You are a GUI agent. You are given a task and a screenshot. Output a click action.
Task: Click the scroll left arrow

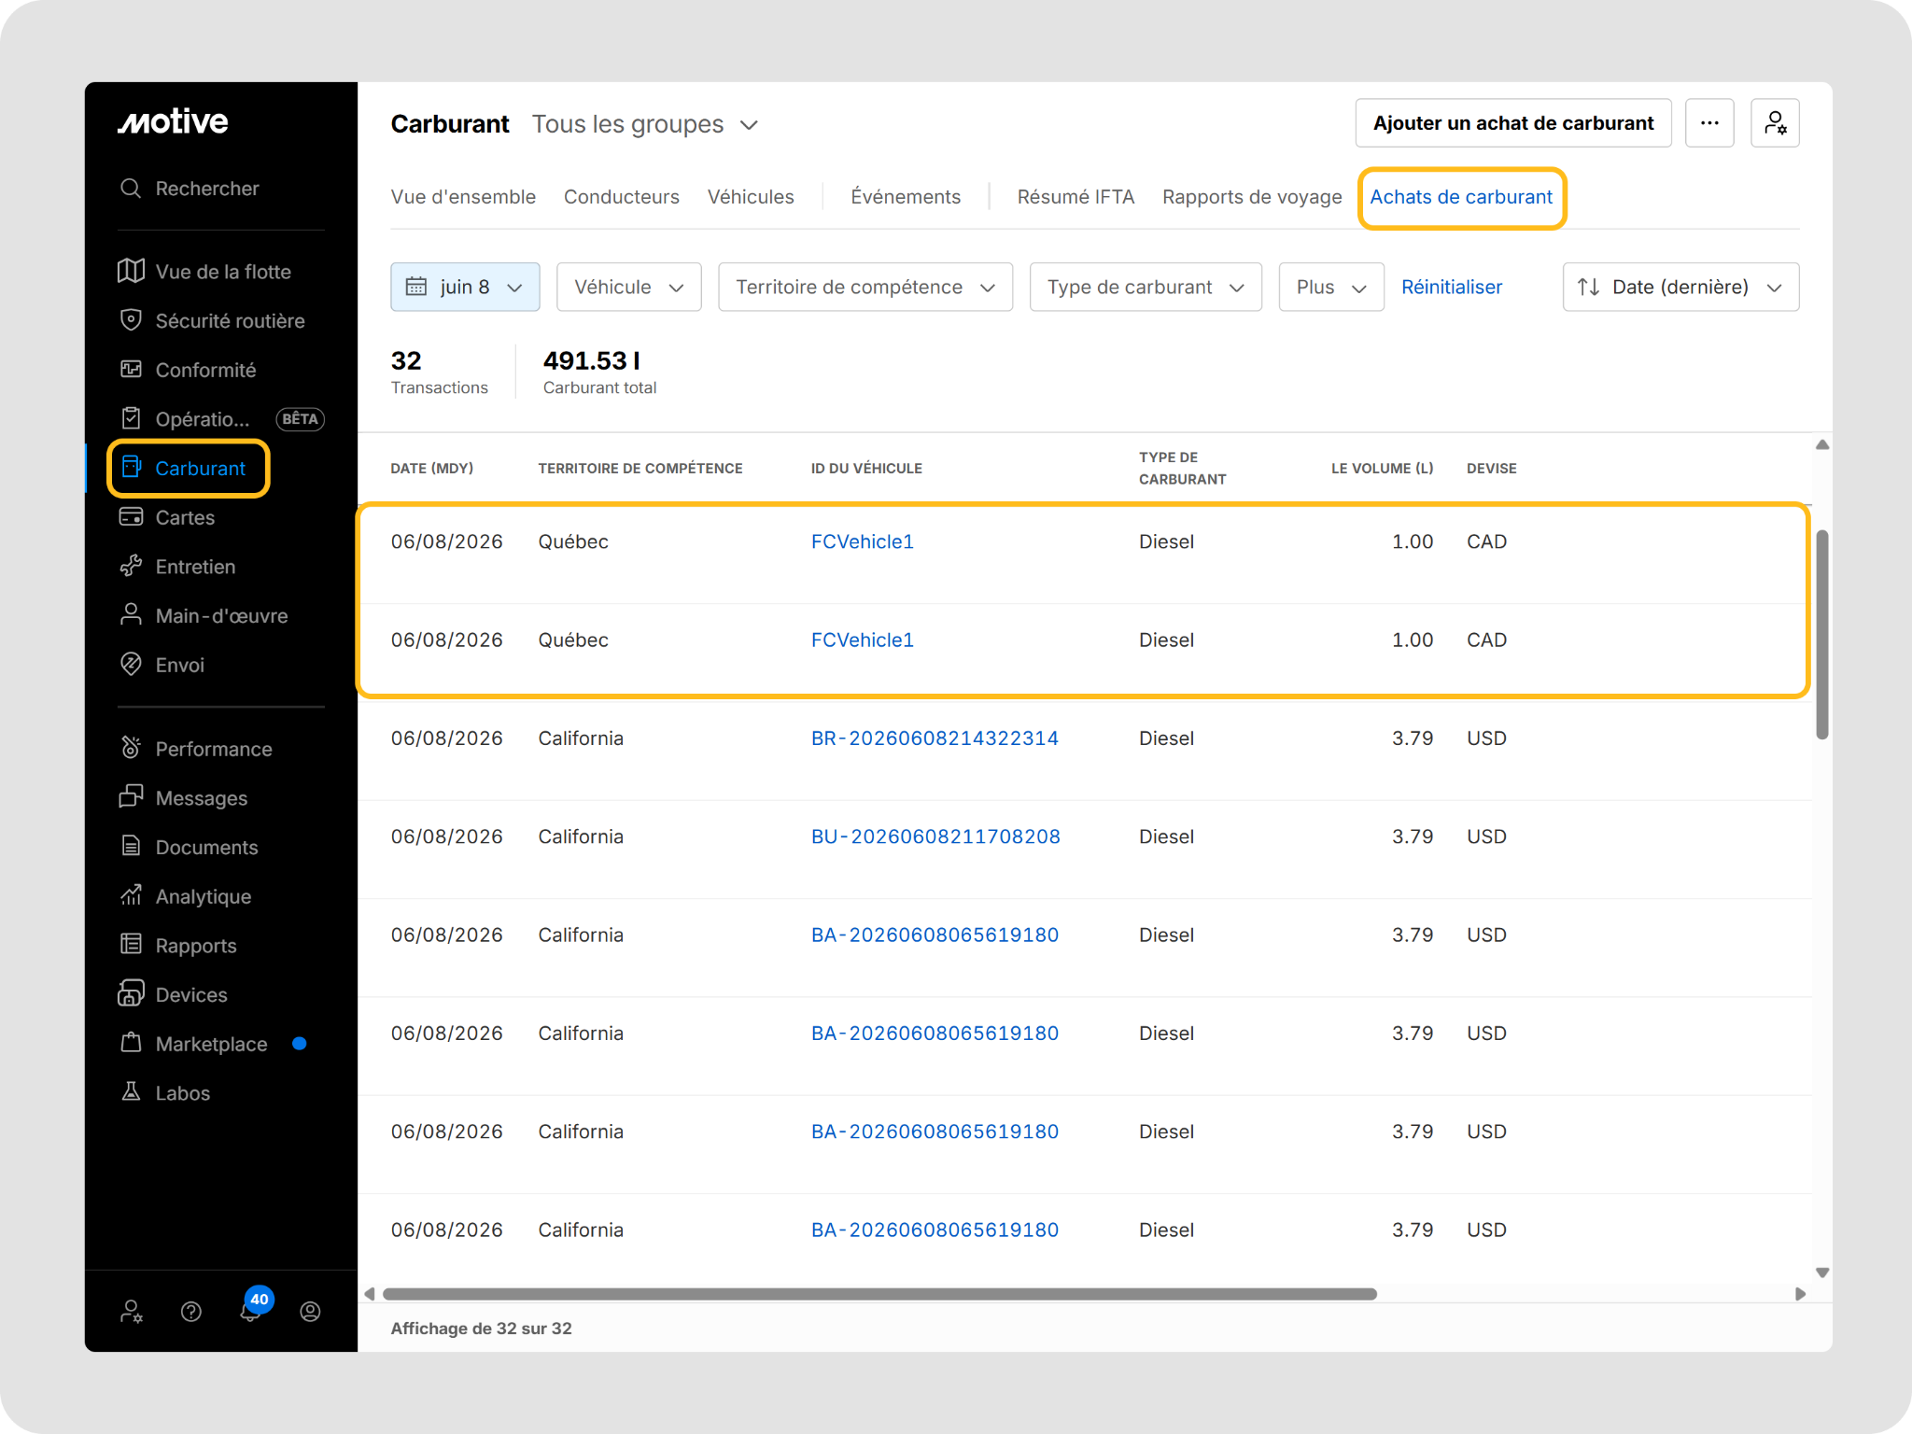tap(370, 1294)
